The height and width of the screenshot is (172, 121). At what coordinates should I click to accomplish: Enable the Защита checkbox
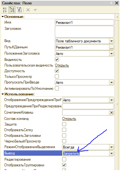click(x=64, y=124)
